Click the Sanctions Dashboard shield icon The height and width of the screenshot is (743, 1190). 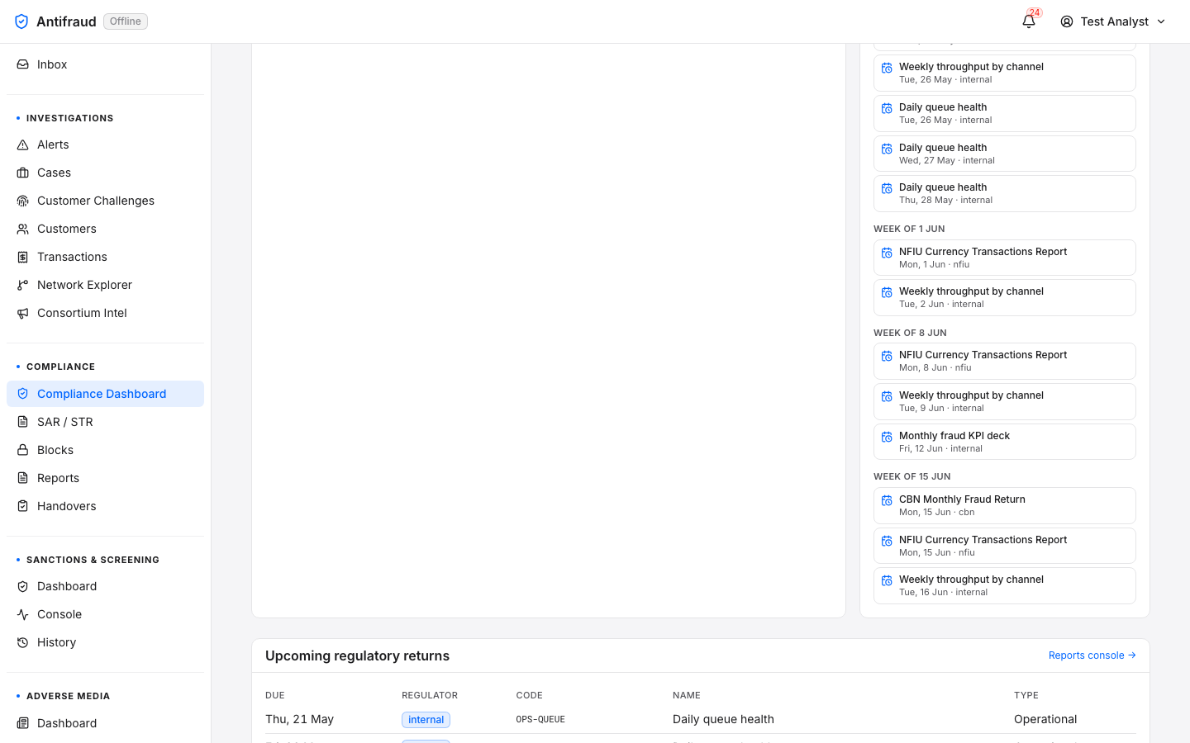click(23, 586)
